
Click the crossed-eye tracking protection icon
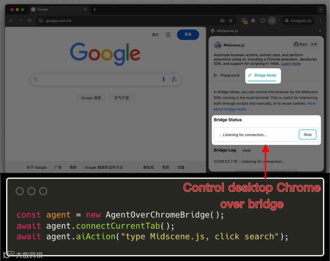pyautogui.click(x=222, y=21)
